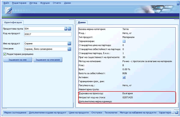Select the Идентификация tab
Image resolution: width=180 pixels, height=117 pixels.
coord(13,22)
